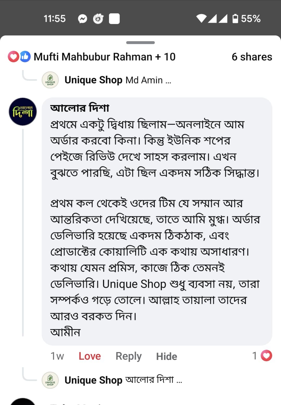Open the Unique Shop page name link
The image size is (281, 405).
[93, 80]
